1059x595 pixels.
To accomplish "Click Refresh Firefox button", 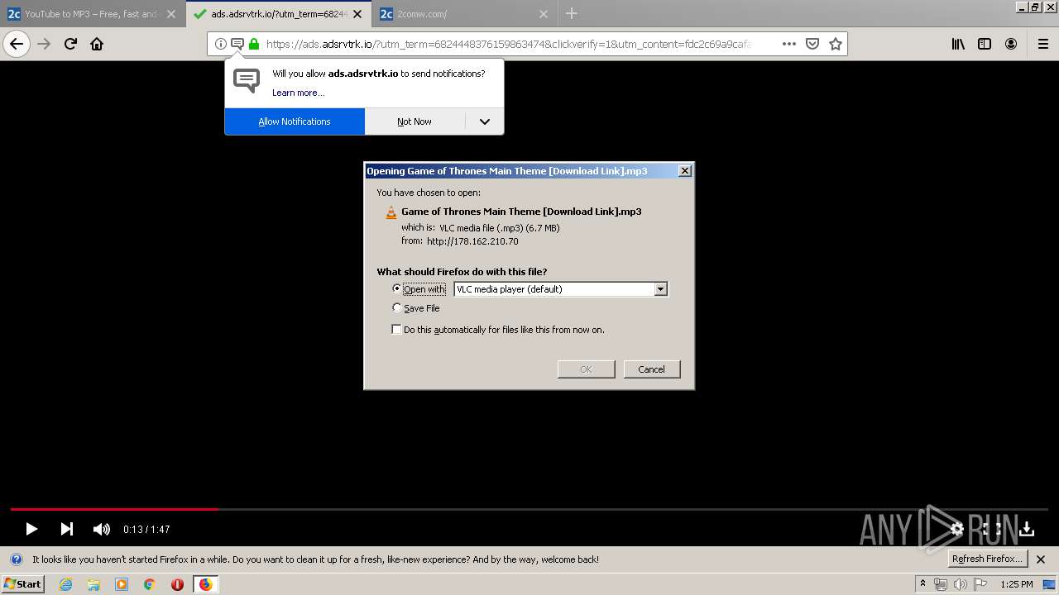I will pyautogui.click(x=988, y=559).
